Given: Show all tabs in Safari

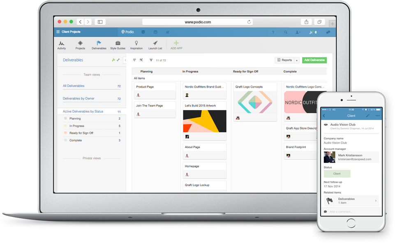Looking at the screenshot, I should click(x=319, y=22).
